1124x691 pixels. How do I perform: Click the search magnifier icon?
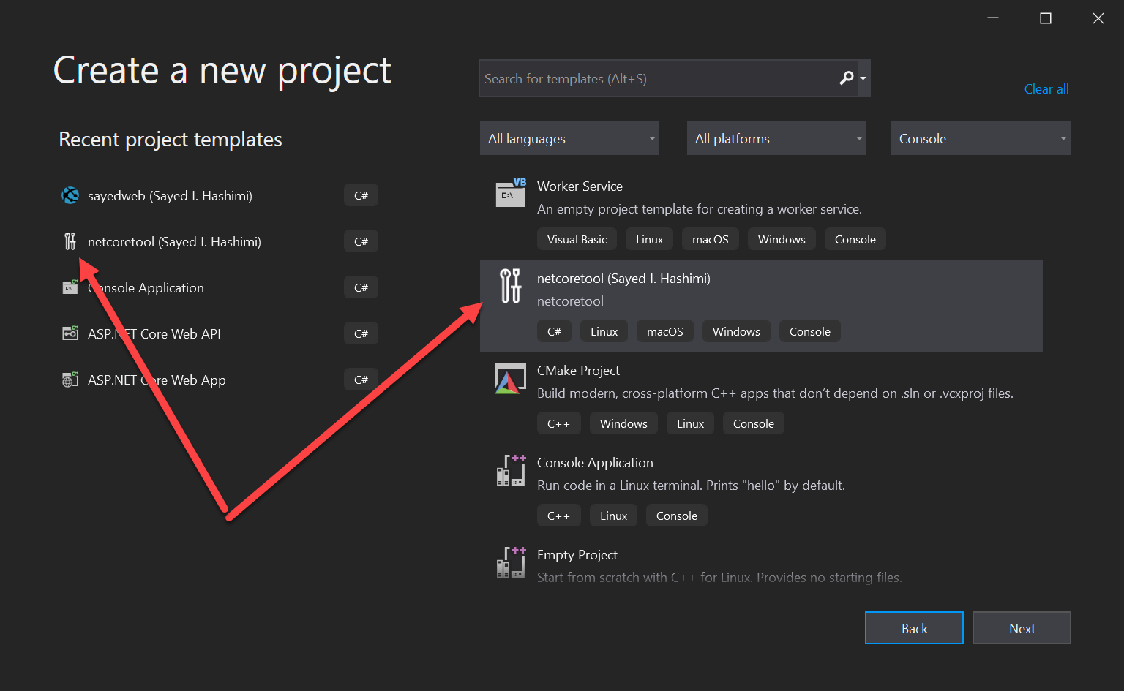click(x=846, y=78)
